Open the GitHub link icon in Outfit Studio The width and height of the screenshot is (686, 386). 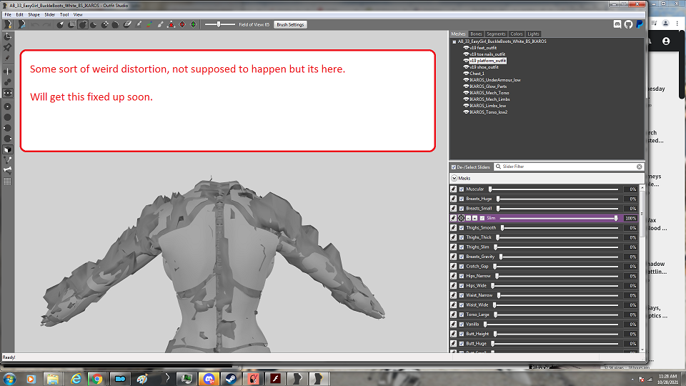click(628, 24)
